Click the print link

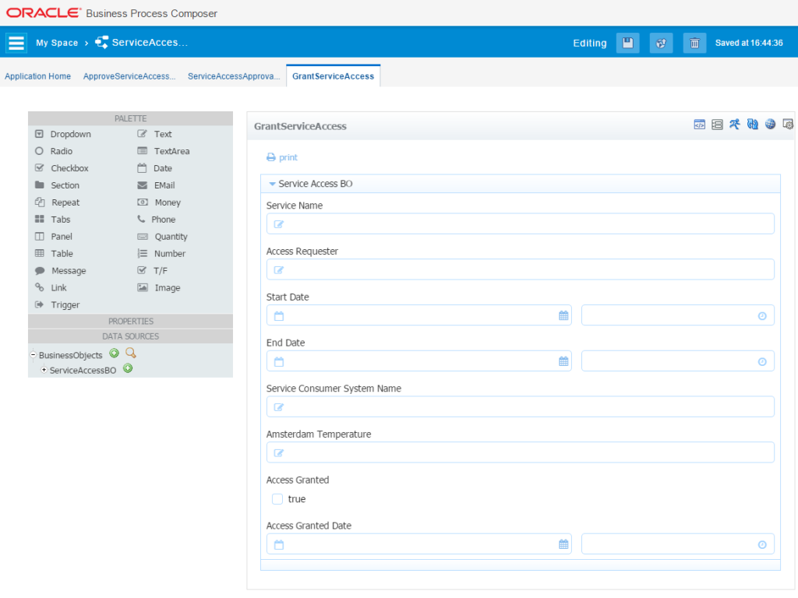(282, 157)
